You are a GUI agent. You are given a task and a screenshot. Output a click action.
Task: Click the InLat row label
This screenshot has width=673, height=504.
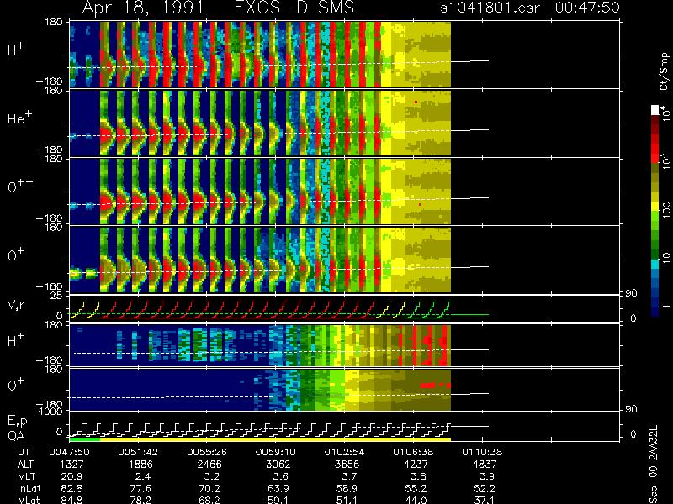coord(29,488)
